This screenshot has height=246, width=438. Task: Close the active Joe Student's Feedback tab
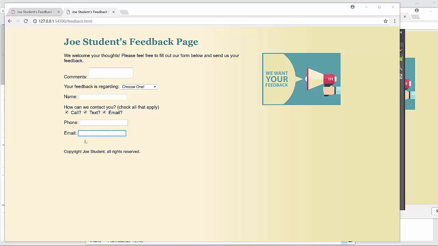114,12
